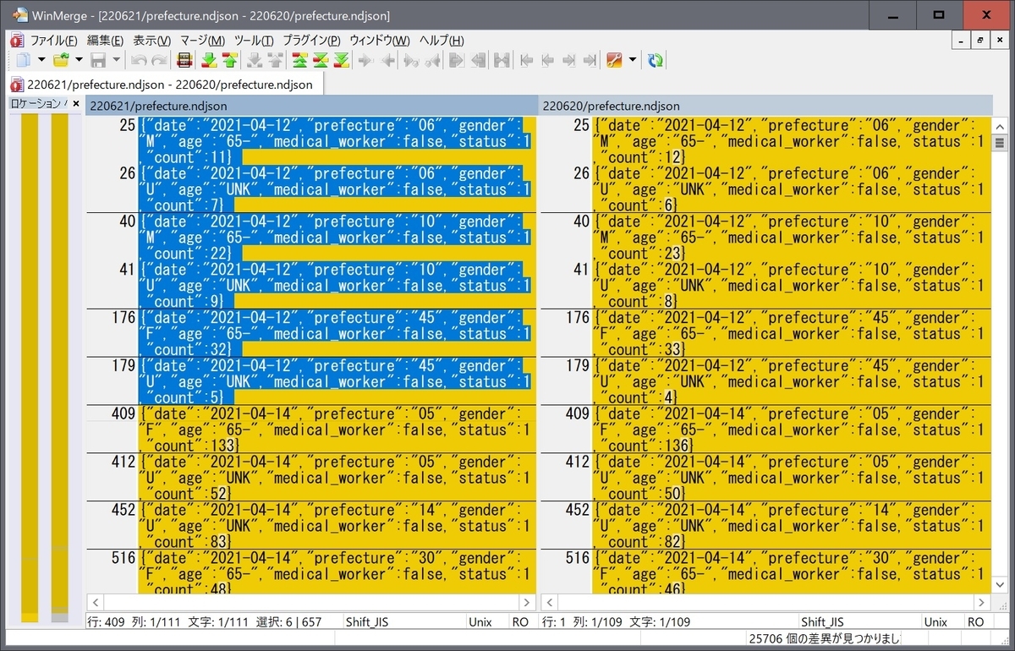Click the Copy right toolbar arrow
Viewport: 1015px width, 651px height.
tap(365, 60)
